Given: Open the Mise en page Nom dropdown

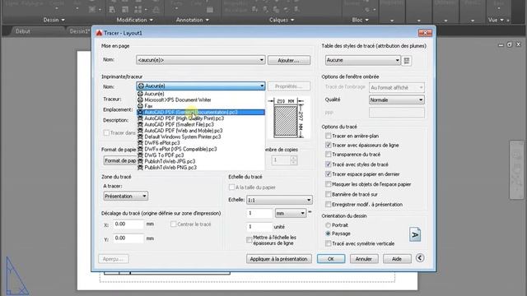Looking at the screenshot, I should click(201, 60).
